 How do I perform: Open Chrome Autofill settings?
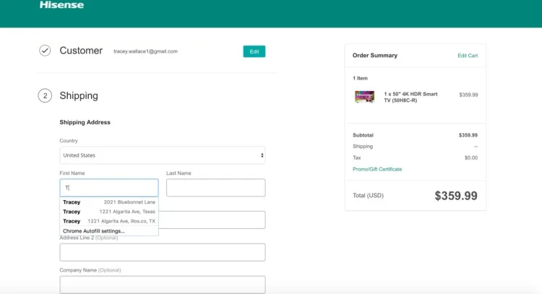click(109, 231)
